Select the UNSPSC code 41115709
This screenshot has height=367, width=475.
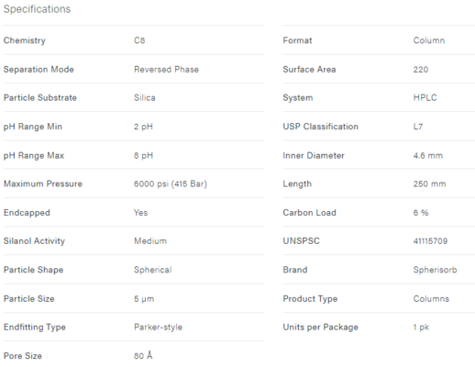(x=430, y=241)
